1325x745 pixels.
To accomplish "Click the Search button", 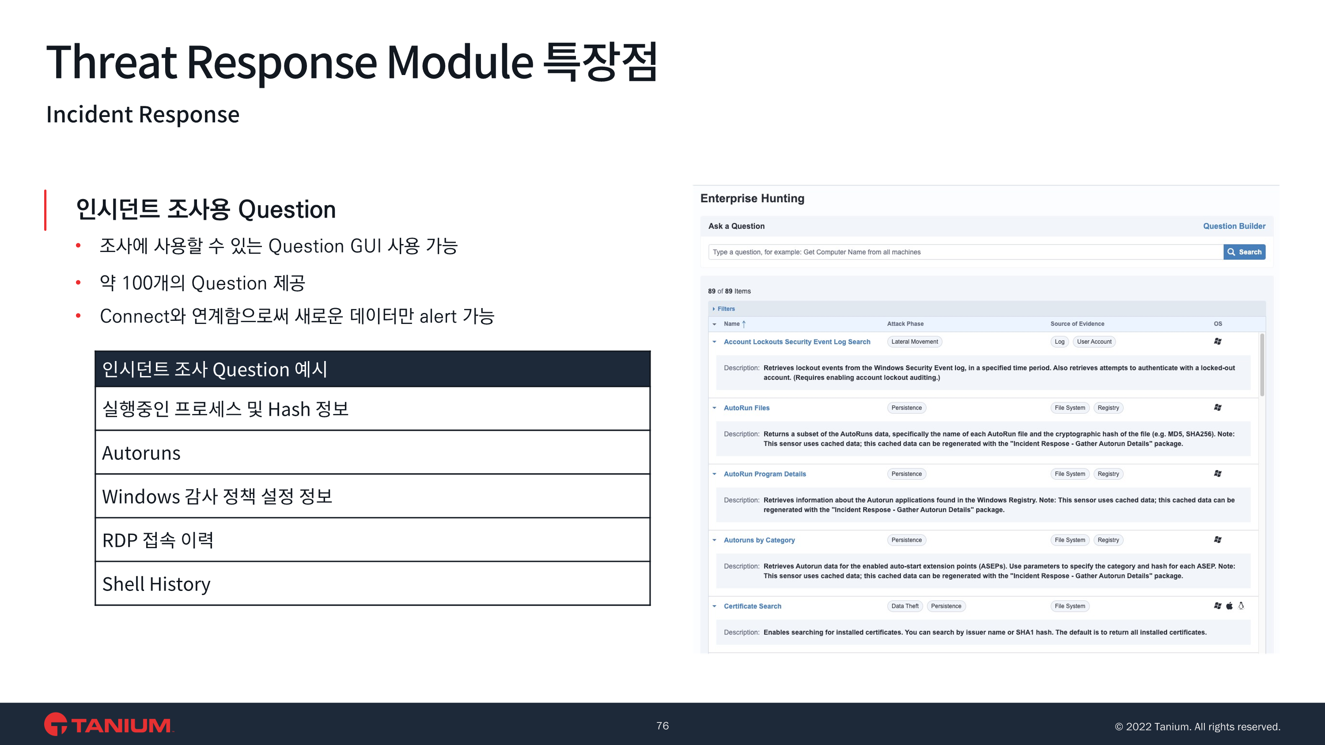I will [1244, 252].
